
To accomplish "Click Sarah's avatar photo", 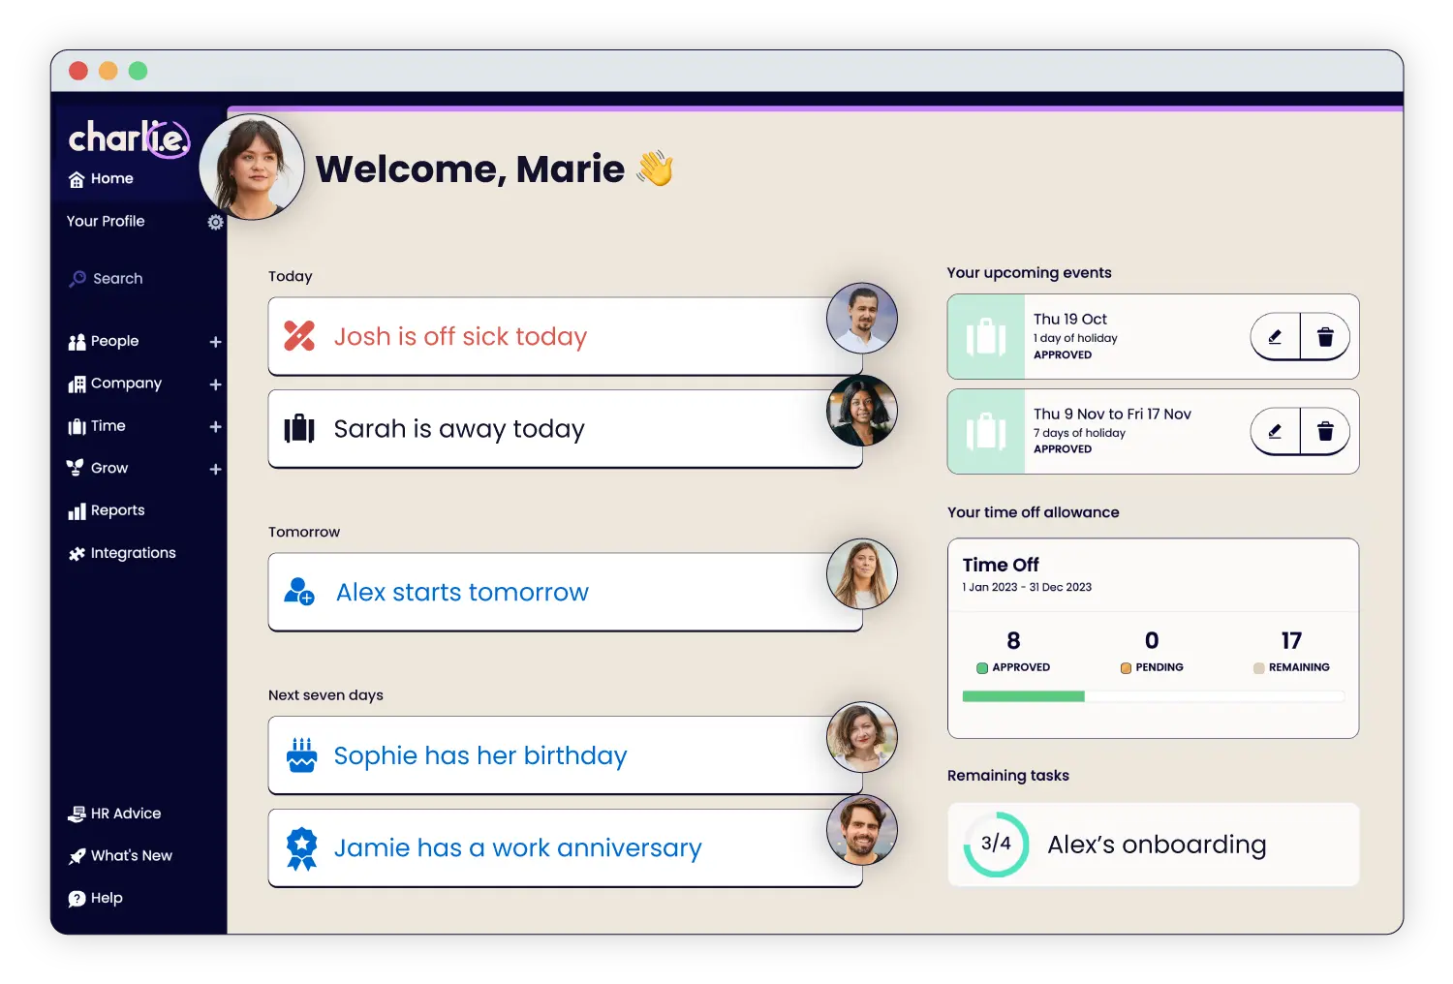I will (862, 411).
